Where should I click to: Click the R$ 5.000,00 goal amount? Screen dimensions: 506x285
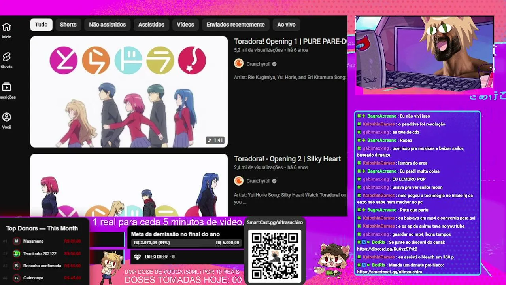(227, 243)
